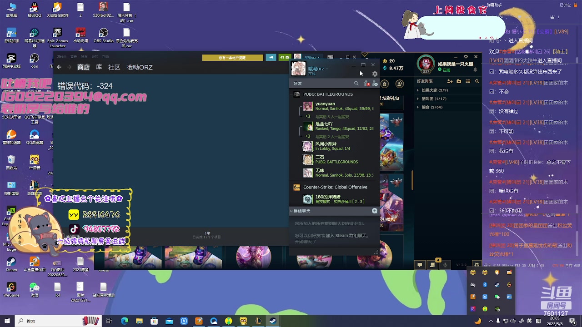Search League friends list with magnifier icon
The height and width of the screenshot is (327, 582).
coord(477,81)
